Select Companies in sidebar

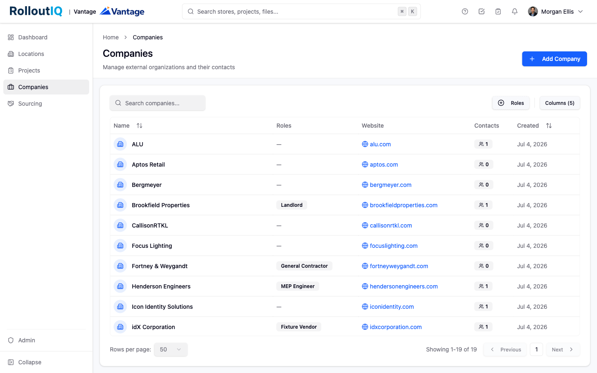click(x=46, y=87)
